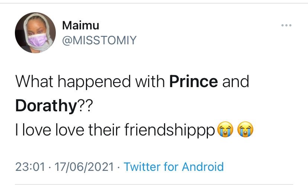Viewport: 308px width, 185px height.
Task: Click the divider line below the timestamp
Action: pyautogui.click(x=154, y=184)
